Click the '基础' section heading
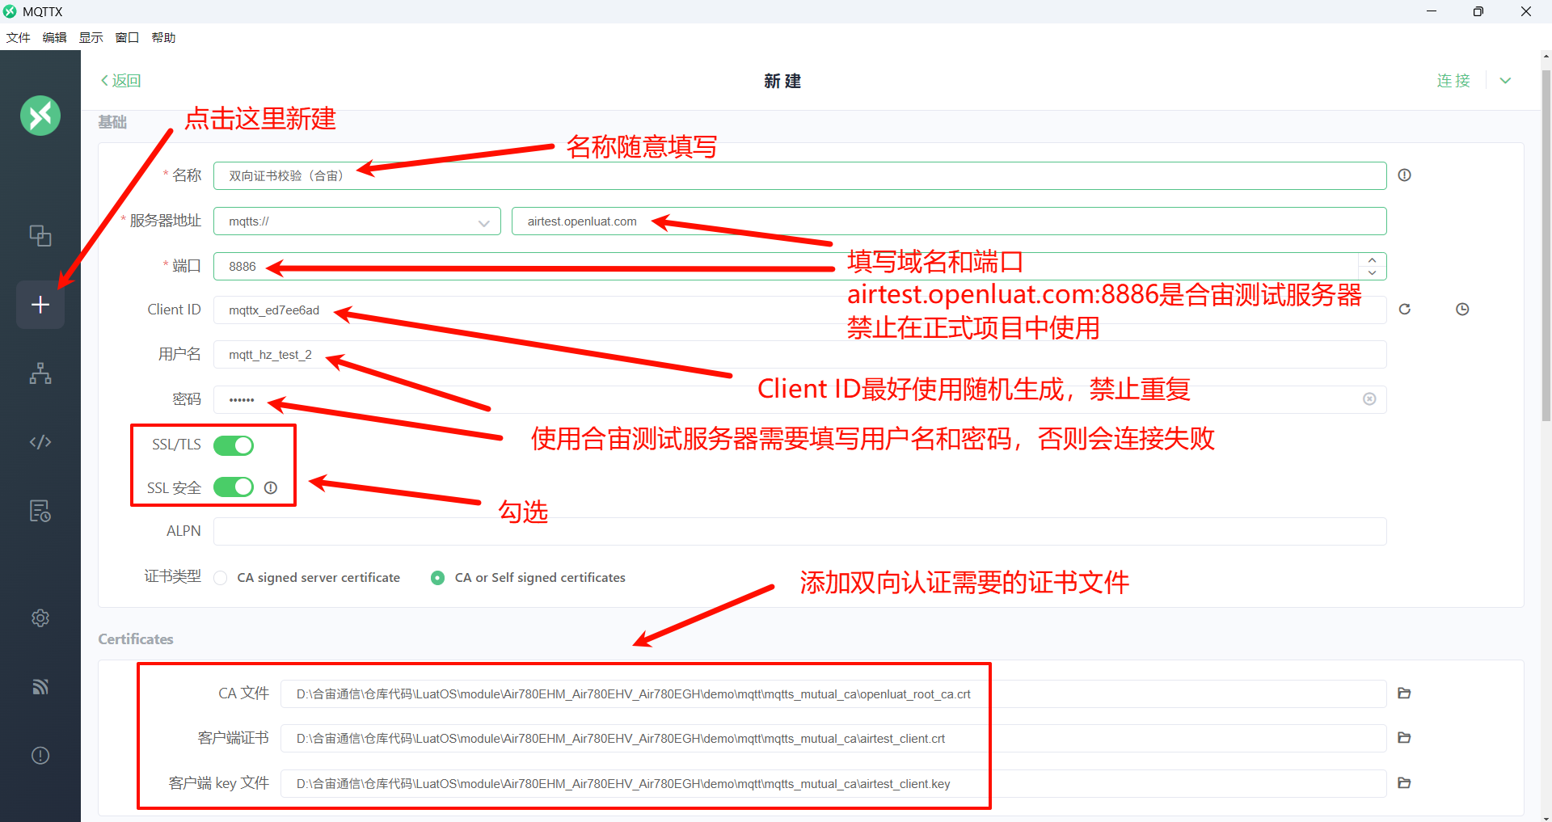This screenshot has width=1552, height=822. tap(112, 122)
